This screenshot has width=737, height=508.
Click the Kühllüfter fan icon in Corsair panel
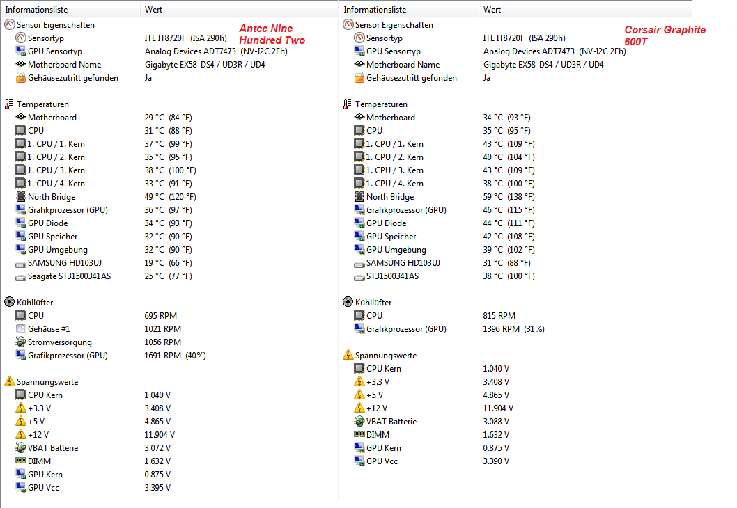pyautogui.click(x=348, y=302)
